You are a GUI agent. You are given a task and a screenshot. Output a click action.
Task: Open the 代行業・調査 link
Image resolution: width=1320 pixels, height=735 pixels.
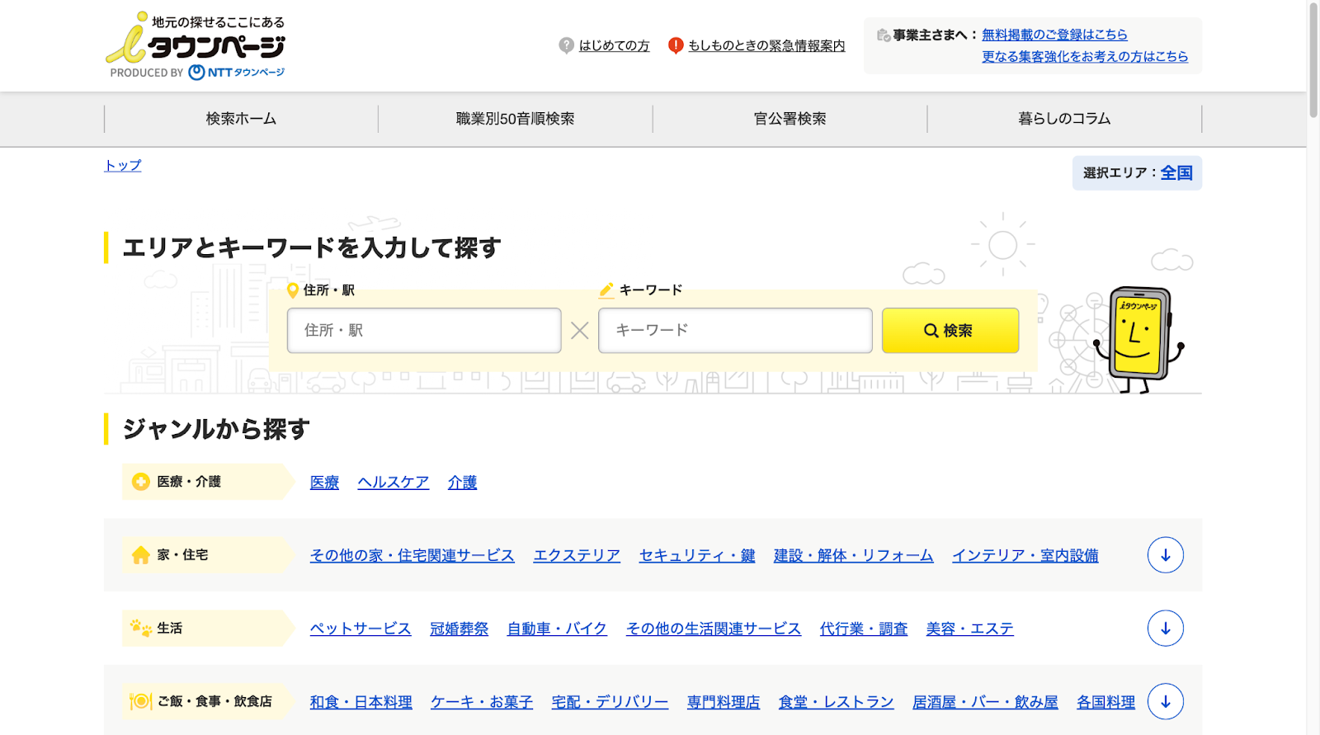point(864,629)
